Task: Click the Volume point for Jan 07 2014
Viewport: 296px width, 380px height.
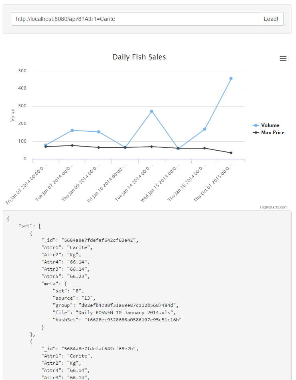Action: click(72, 130)
